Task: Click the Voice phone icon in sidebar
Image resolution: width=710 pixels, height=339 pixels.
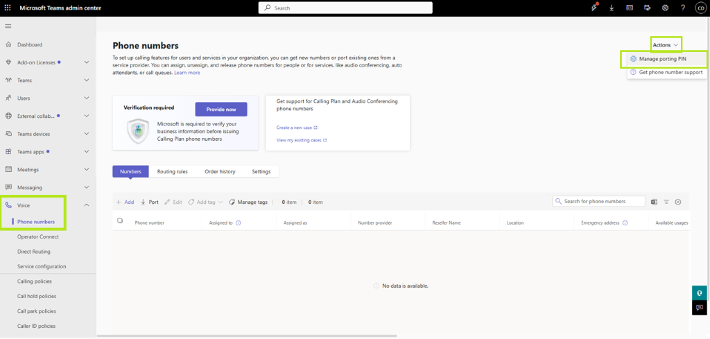Action: pos(8,205)
